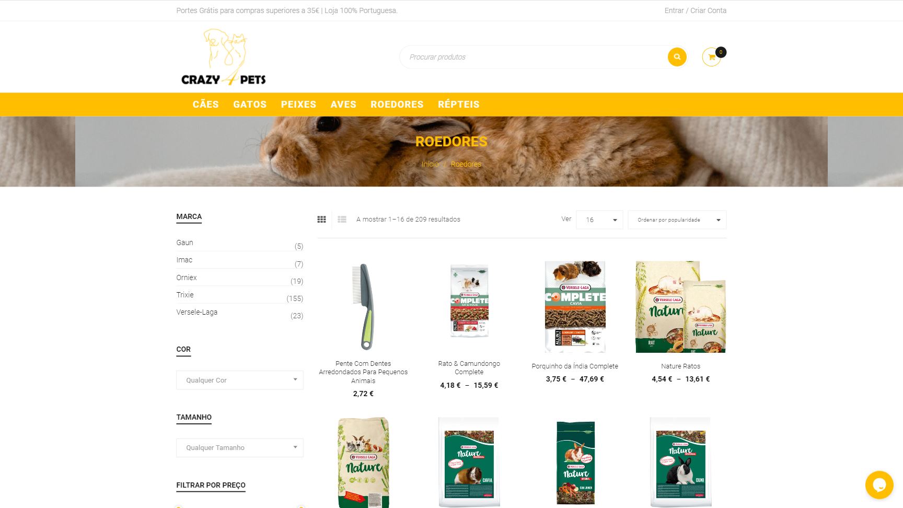Image resolution: width=903 pixels, height=508 pixels.
Task: Change the Ver items count selector
Action: coord(599,220)
